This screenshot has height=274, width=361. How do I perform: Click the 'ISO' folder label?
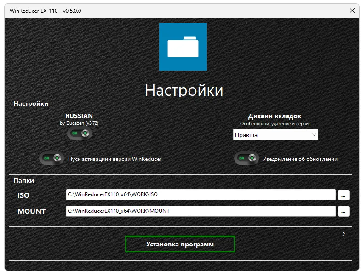click(x=23, y=195)
